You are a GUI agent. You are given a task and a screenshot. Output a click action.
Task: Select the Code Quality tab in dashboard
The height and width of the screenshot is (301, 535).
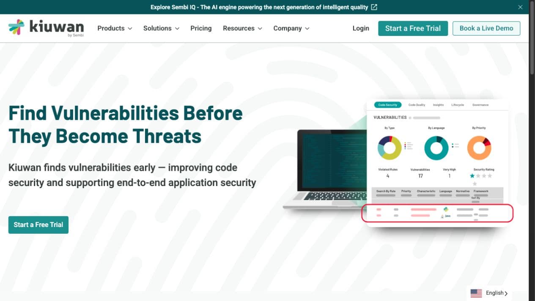coord(417,105)
